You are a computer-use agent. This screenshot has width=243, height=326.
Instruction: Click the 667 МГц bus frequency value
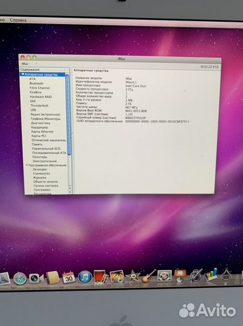point(131,107)
